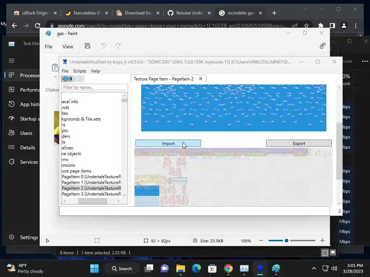This screenshot has height=277, width=370.
Task: Click the editor pane scroll down arrow
Action: [x=339, y=203]
